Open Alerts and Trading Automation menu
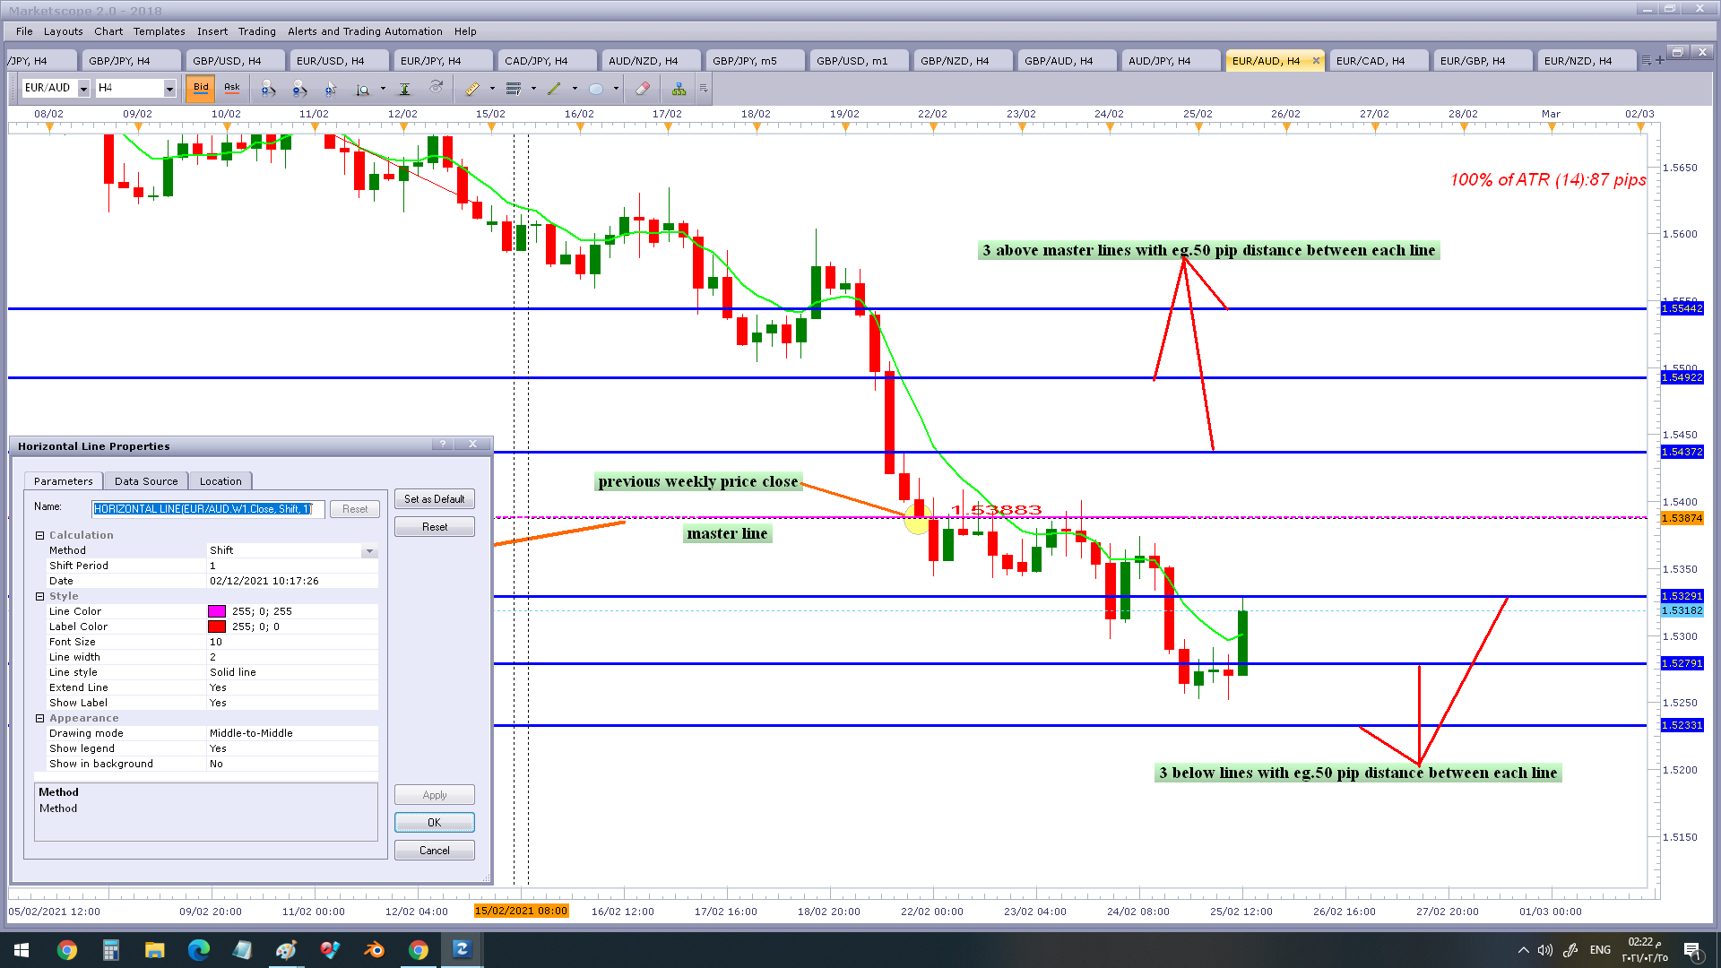 (365, 31)
